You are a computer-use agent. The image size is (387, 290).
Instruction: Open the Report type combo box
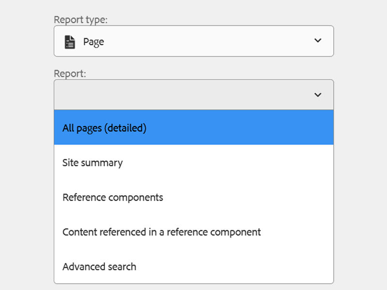193,41
